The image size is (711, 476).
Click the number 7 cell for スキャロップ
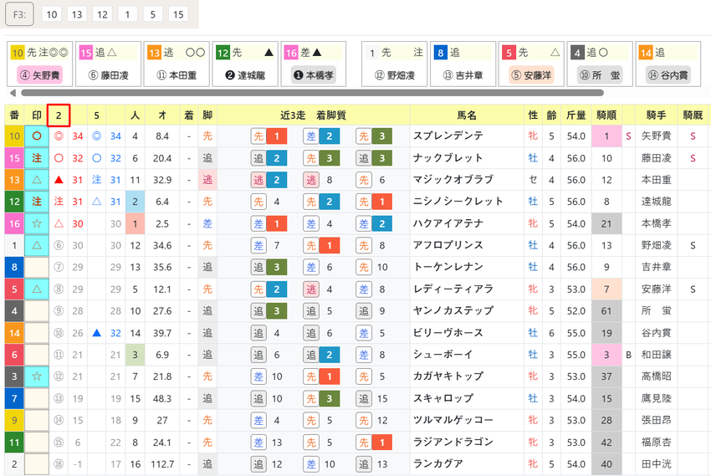14,398
